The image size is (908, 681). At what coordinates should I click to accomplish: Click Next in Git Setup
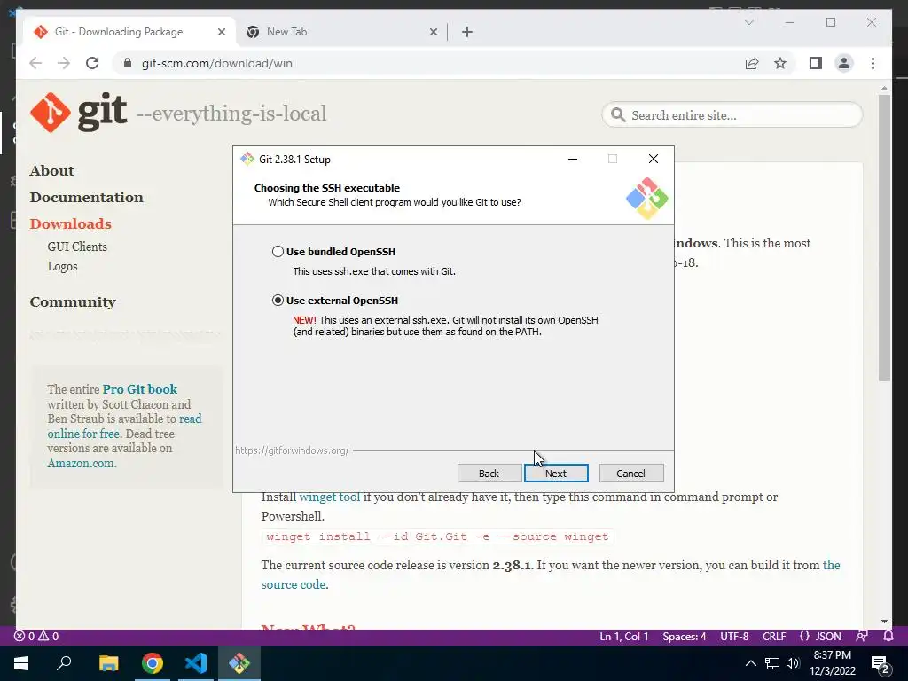pos(556,474)
